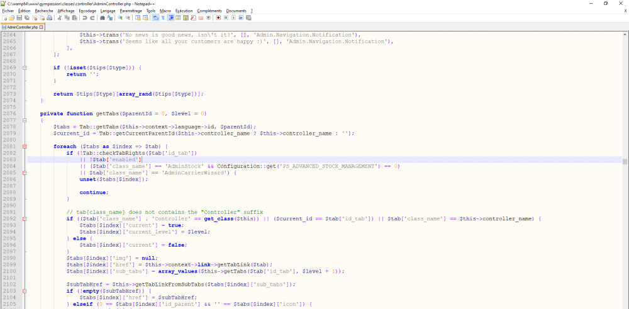629x309 pixels.
Task: Open the Édition menu
Action: (25, 11)
